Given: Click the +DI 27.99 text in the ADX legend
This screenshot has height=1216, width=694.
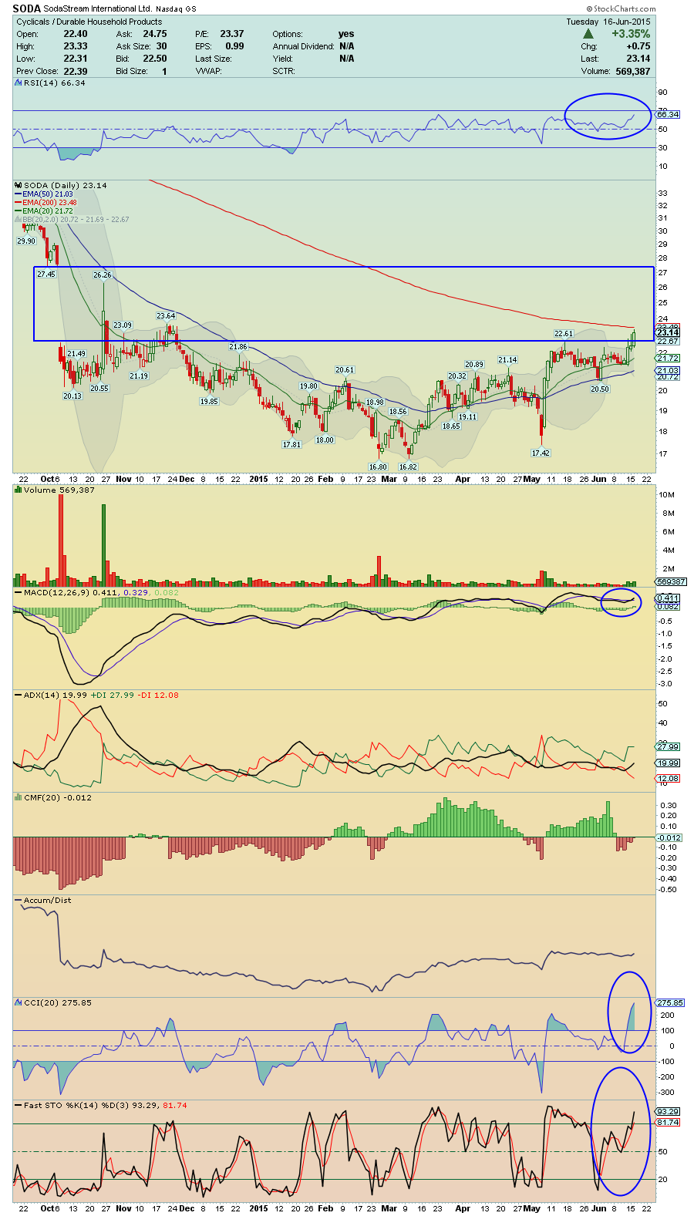Looking at the screenshot, I should pyautogui.click(x=112, y=695).
